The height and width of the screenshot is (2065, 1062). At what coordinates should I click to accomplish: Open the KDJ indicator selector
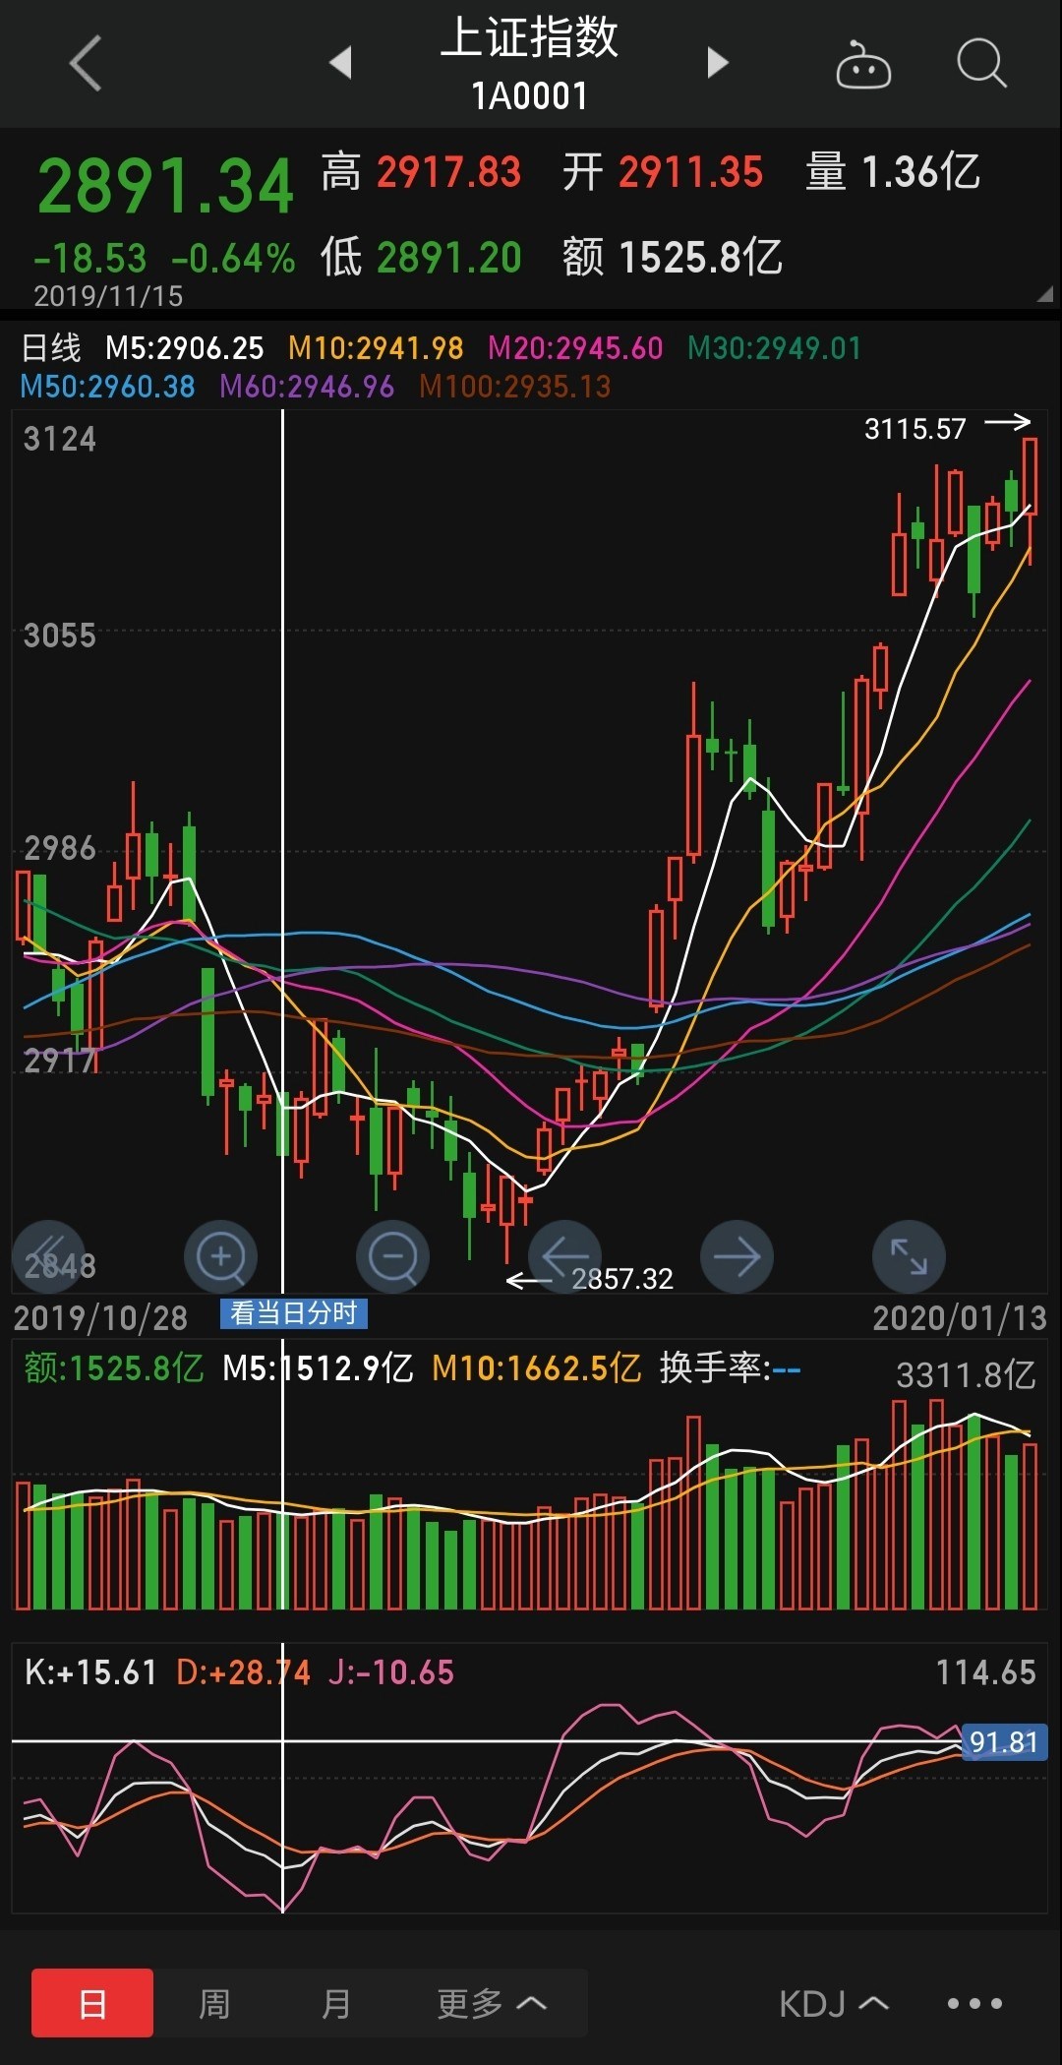(834, 2003)
